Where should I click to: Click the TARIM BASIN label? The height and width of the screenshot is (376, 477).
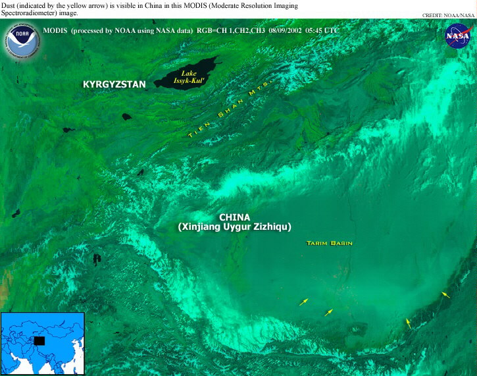[x=330, y=243]
